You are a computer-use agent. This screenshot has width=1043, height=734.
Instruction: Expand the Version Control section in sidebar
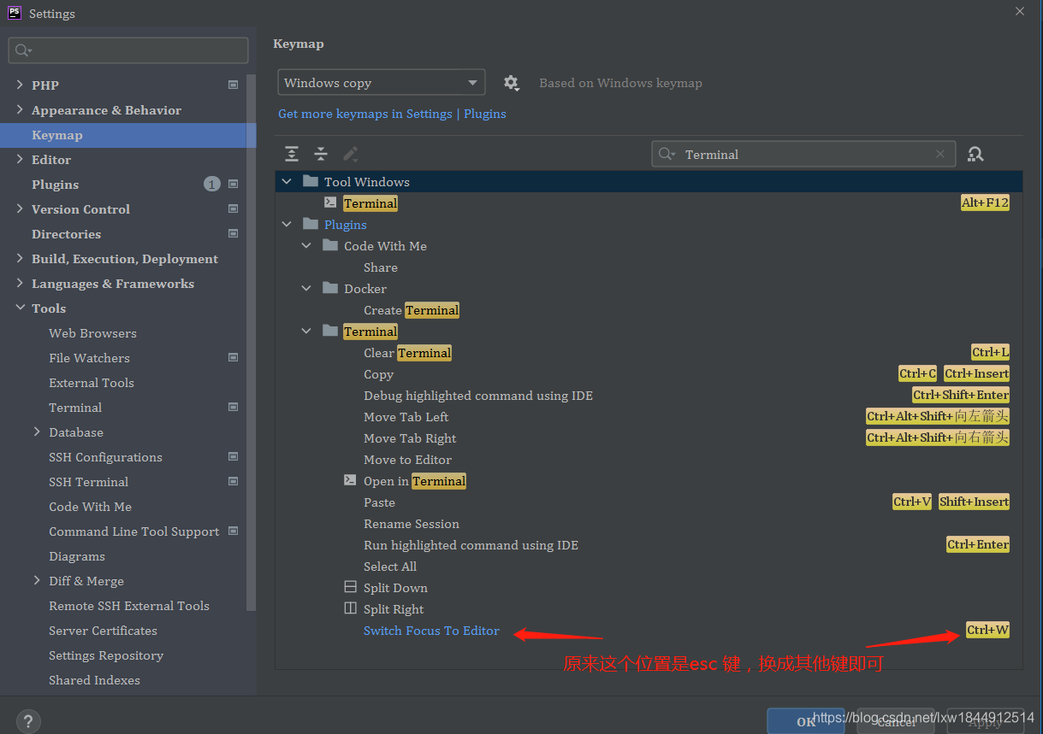[x=21, y=208]
